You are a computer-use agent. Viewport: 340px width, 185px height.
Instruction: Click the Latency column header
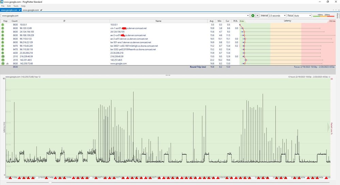[288, 21]
